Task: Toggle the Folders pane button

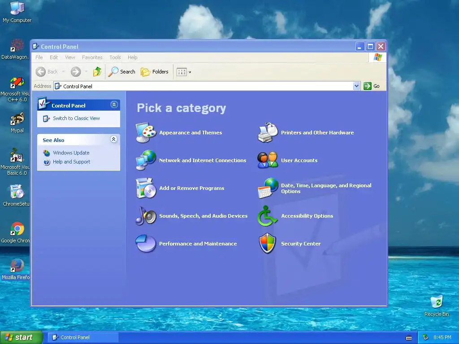Action: [x=155, y=72]
